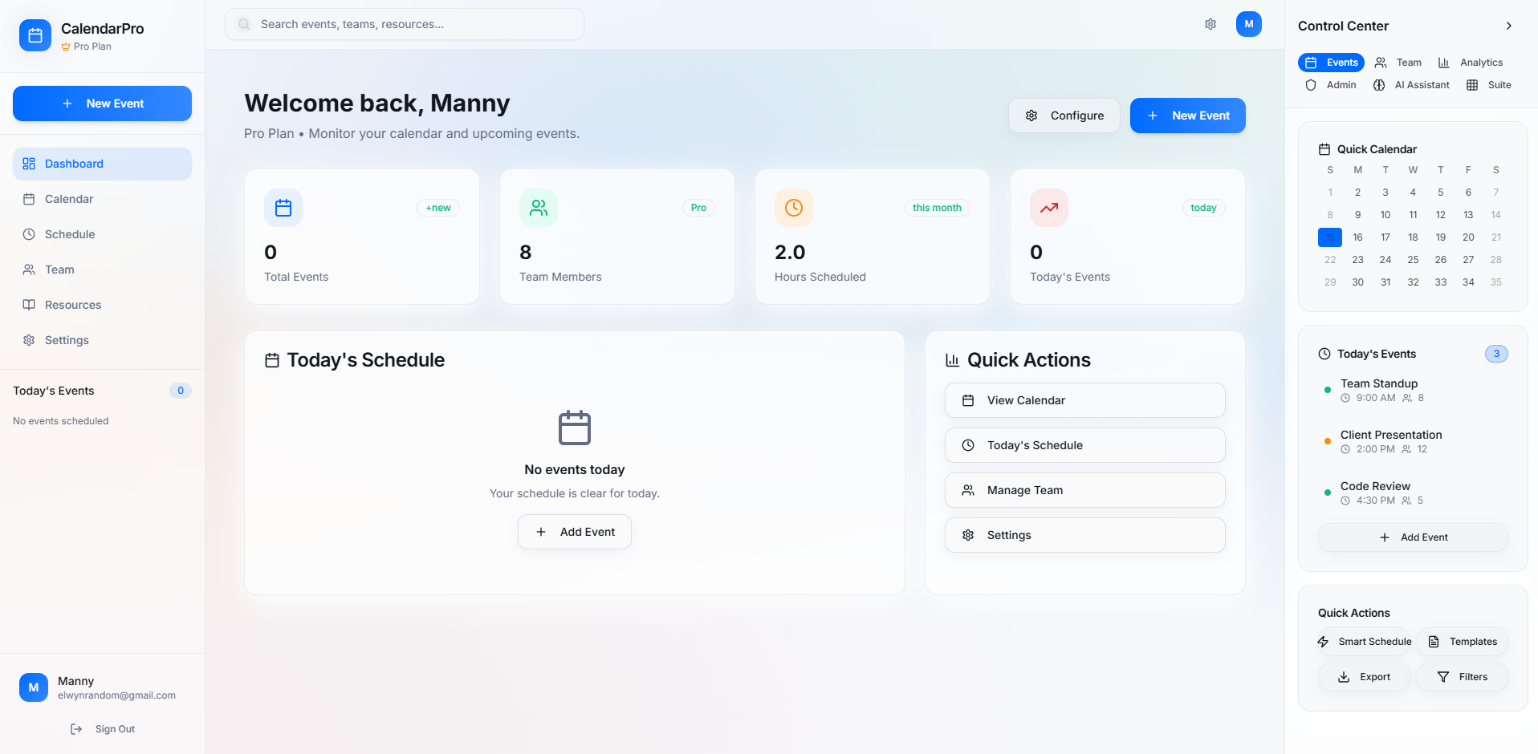The height and width of the screenshot is (754, 1538).
Task: Select the Schedule clock icon in sidebar
Action: [x=29, y=233]
